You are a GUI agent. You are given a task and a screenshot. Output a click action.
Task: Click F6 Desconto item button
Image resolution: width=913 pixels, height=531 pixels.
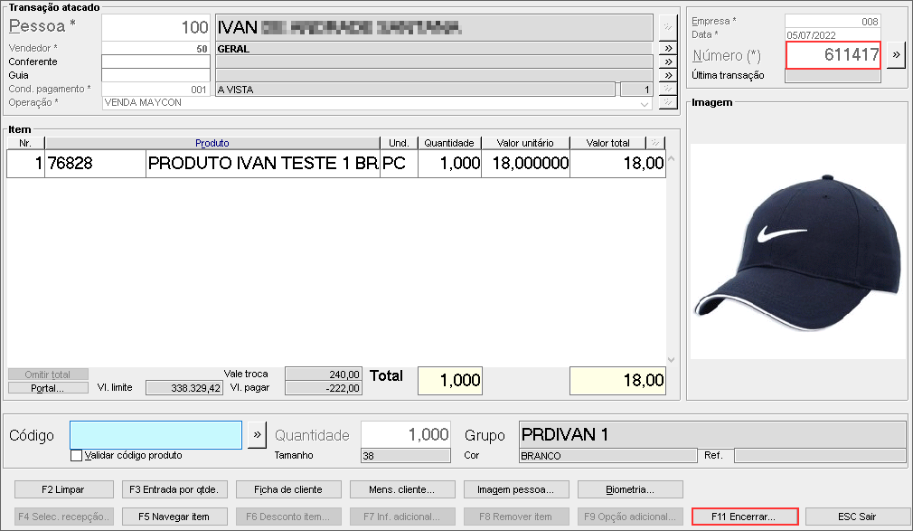[288, 517]
